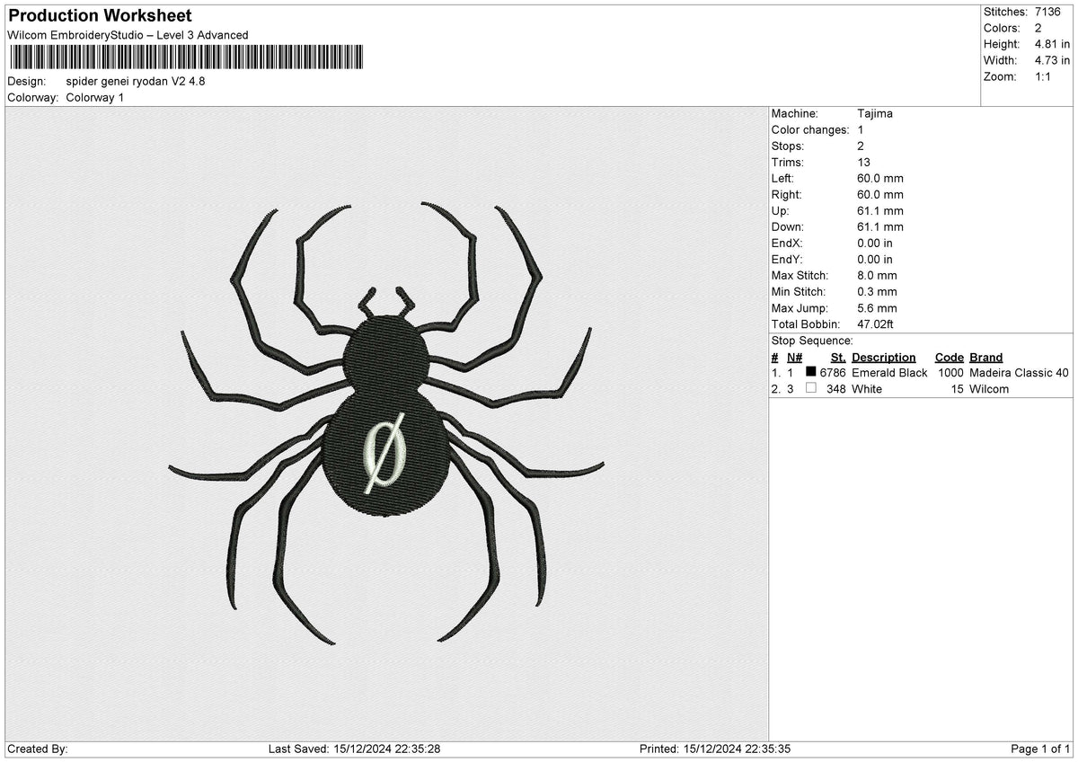Image resolution: width=1078 pixels, height=762 pixels.
Task: Click the Machine value Tajima
Action: (875, 113)
